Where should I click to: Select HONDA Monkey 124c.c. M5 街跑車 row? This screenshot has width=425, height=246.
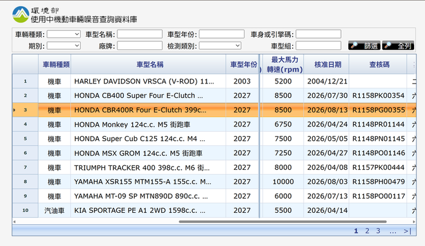point(214,124)
